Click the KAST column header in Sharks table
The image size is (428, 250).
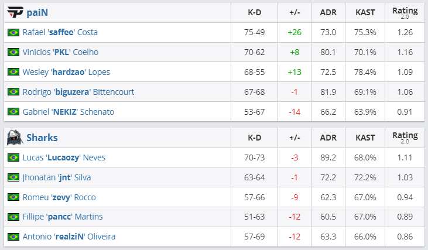click(x=365, y=138)
